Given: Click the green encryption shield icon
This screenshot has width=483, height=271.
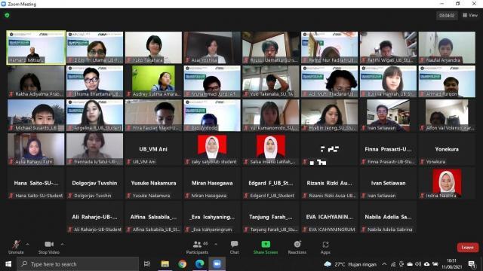Looking at the screenshot, I should coord(7,15).
